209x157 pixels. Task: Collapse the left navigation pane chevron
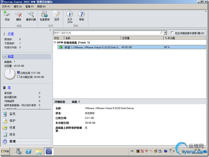50,30
